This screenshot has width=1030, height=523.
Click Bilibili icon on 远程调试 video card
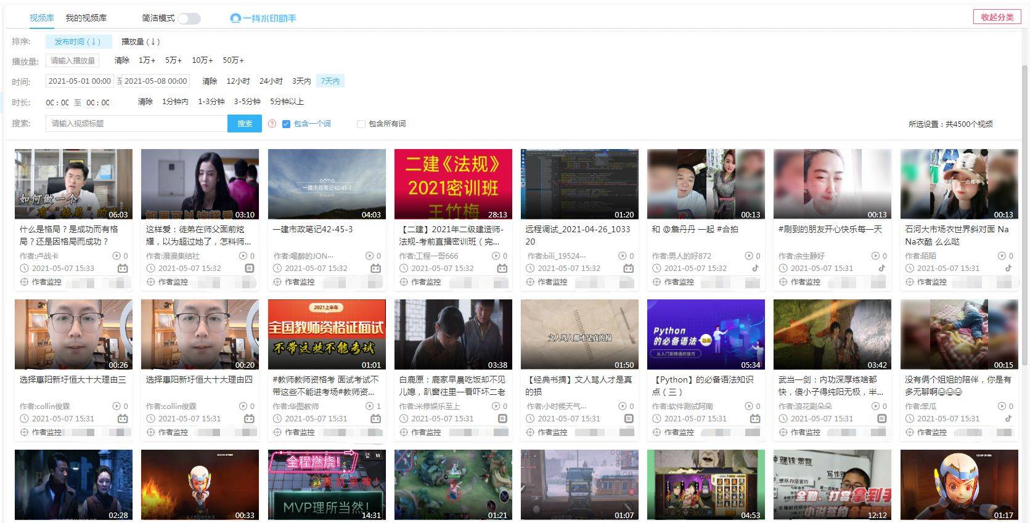[628, 269]
